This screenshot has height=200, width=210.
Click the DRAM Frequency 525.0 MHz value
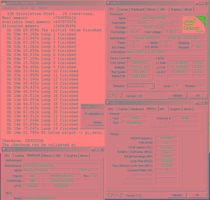click(x=166, y=138)
